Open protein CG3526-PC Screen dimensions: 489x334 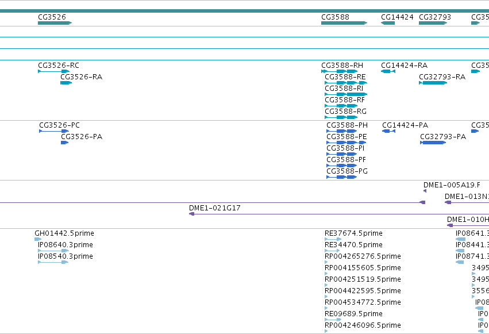[x=60, y=125]
